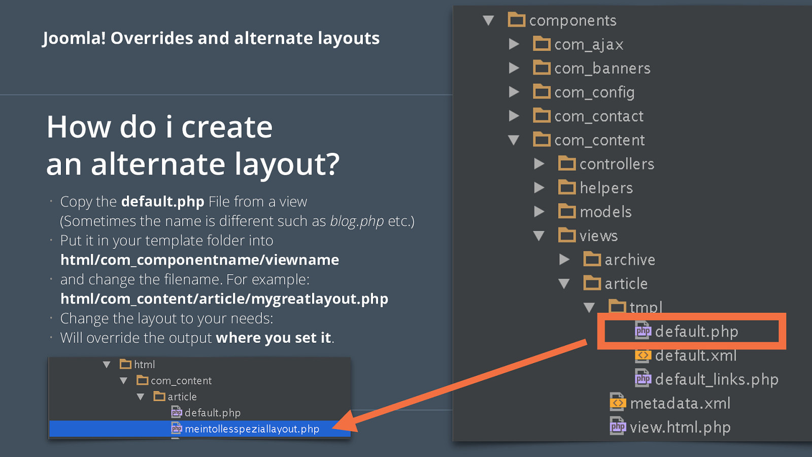The image size is (812, 457).
Task: Expand the controllers folder arrow
Action: (x=539, y=164)
